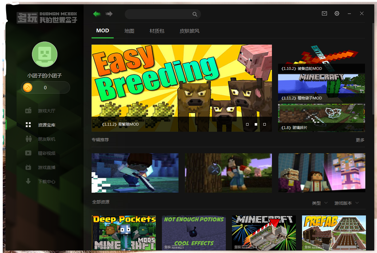Select the 皮肤披风 tab
Image resolution: width=377 pixels, height=253 pixels.
[190, 31]
